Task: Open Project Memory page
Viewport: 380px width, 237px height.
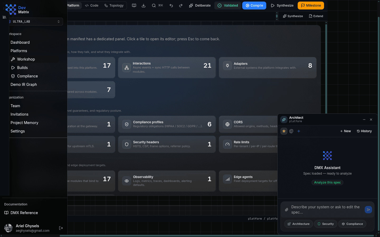Action: (24, 123)
